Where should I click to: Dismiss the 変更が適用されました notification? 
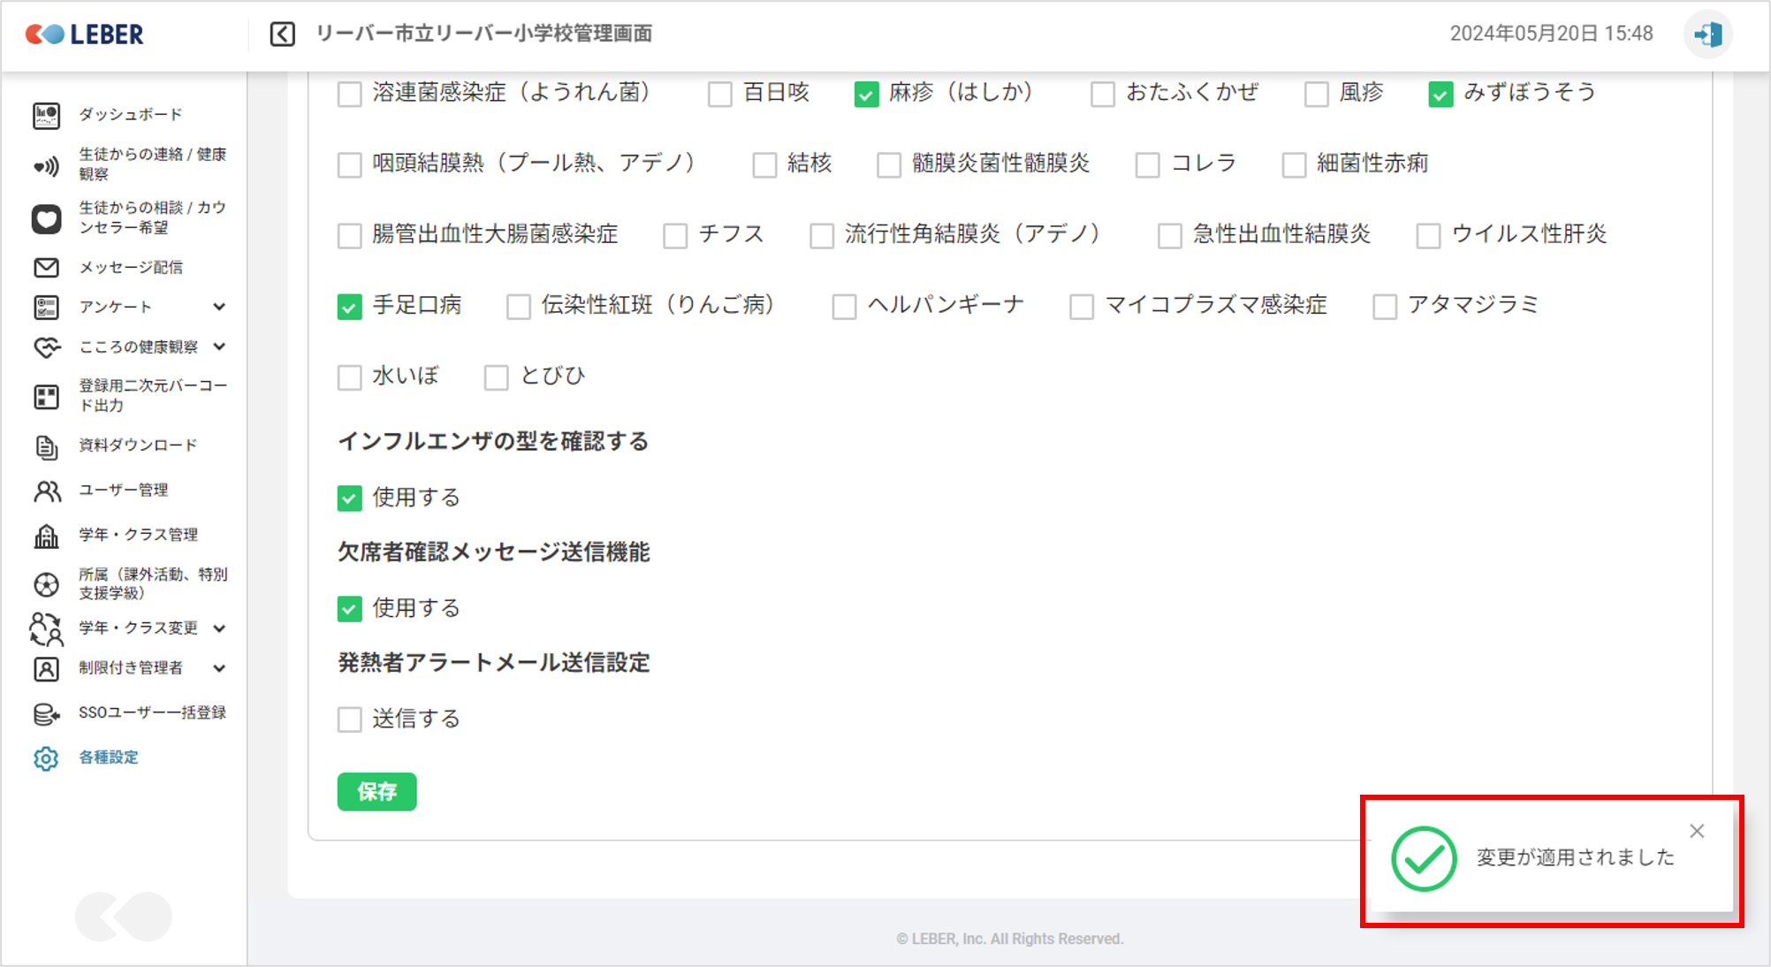point(1697,831)
